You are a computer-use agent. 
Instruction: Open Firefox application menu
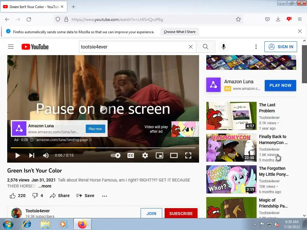300,19
